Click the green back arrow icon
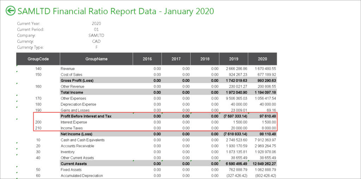This screenshot has height=179, width=361. 11,11
